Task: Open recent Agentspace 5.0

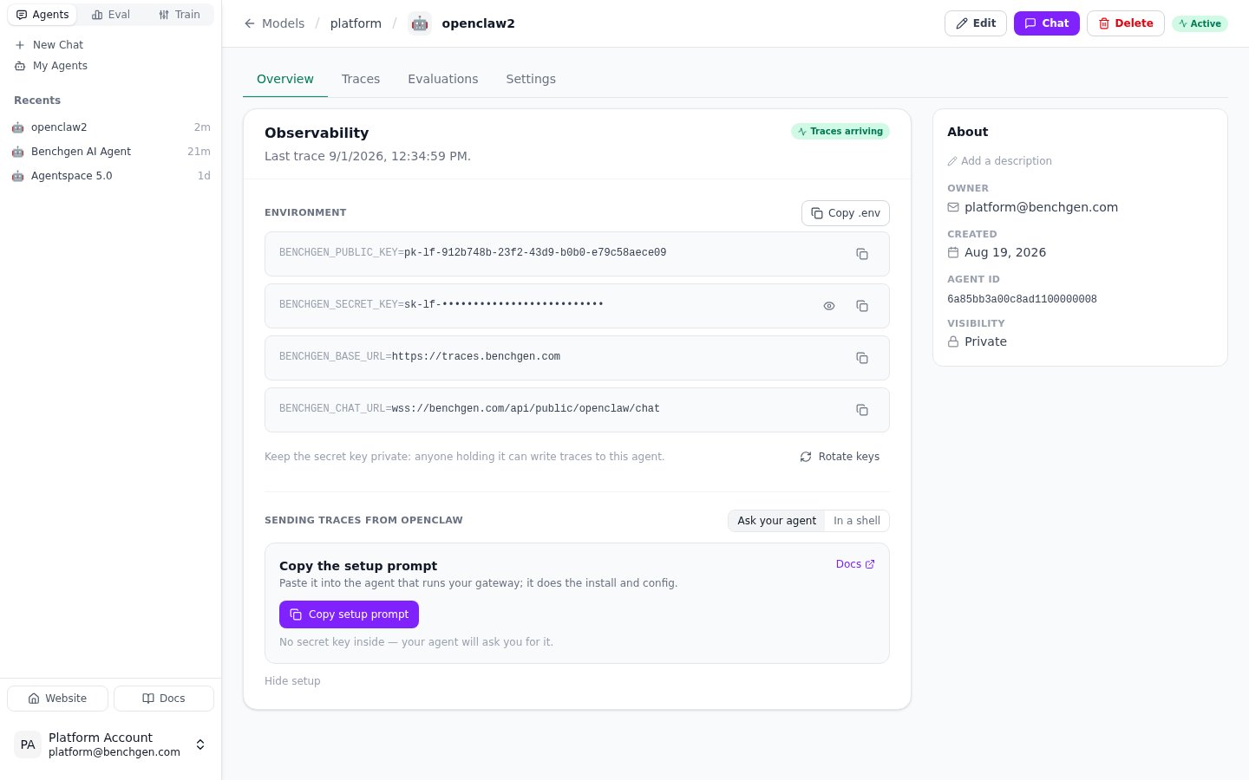Action: pyautogui.click(x=110, y=176)
